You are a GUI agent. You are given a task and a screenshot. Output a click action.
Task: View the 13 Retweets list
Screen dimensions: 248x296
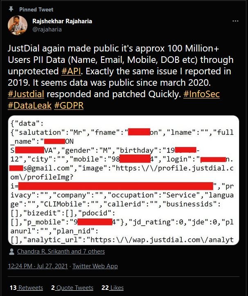[x=26, y=288]
